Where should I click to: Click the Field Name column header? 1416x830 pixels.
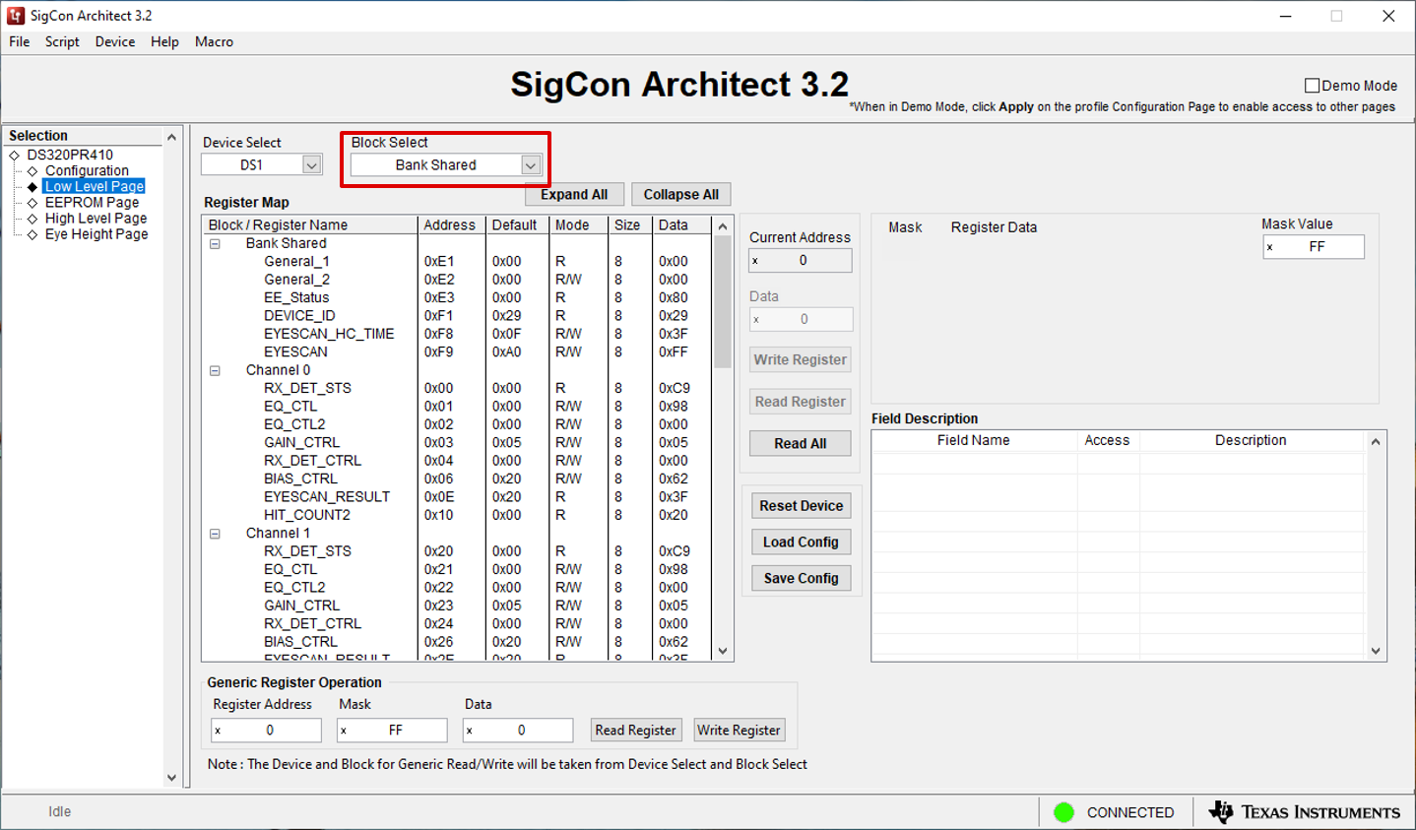click(974, 440)
